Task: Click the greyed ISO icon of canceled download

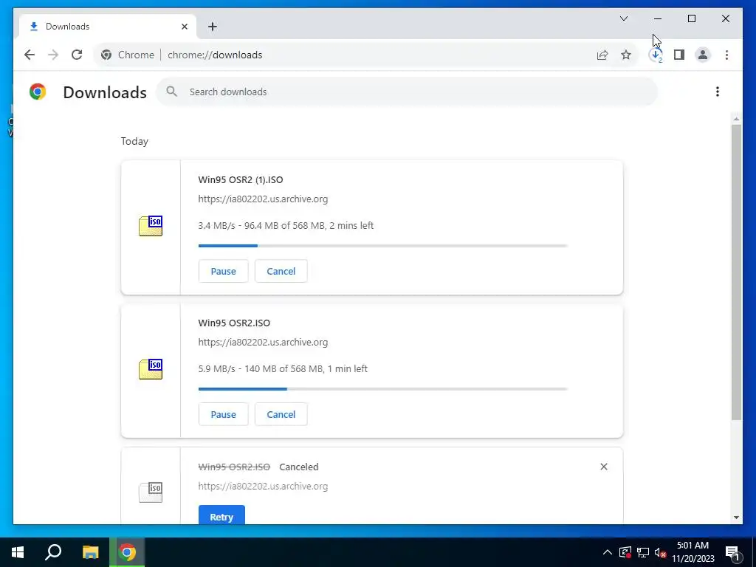Action: 151,492
